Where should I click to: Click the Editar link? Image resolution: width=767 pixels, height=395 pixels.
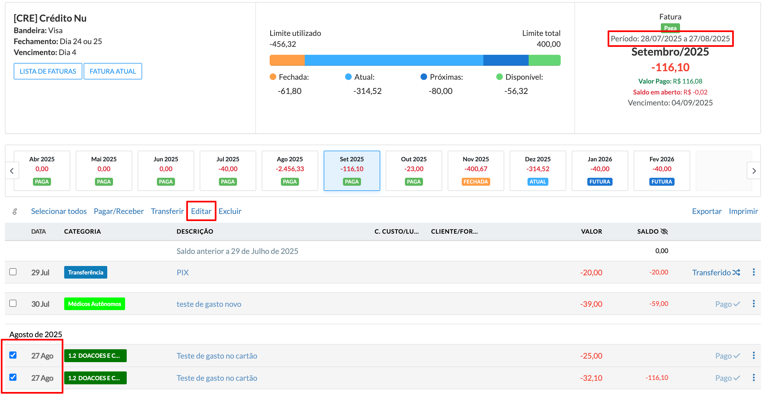pyautogui.click(x=201, y=211)
